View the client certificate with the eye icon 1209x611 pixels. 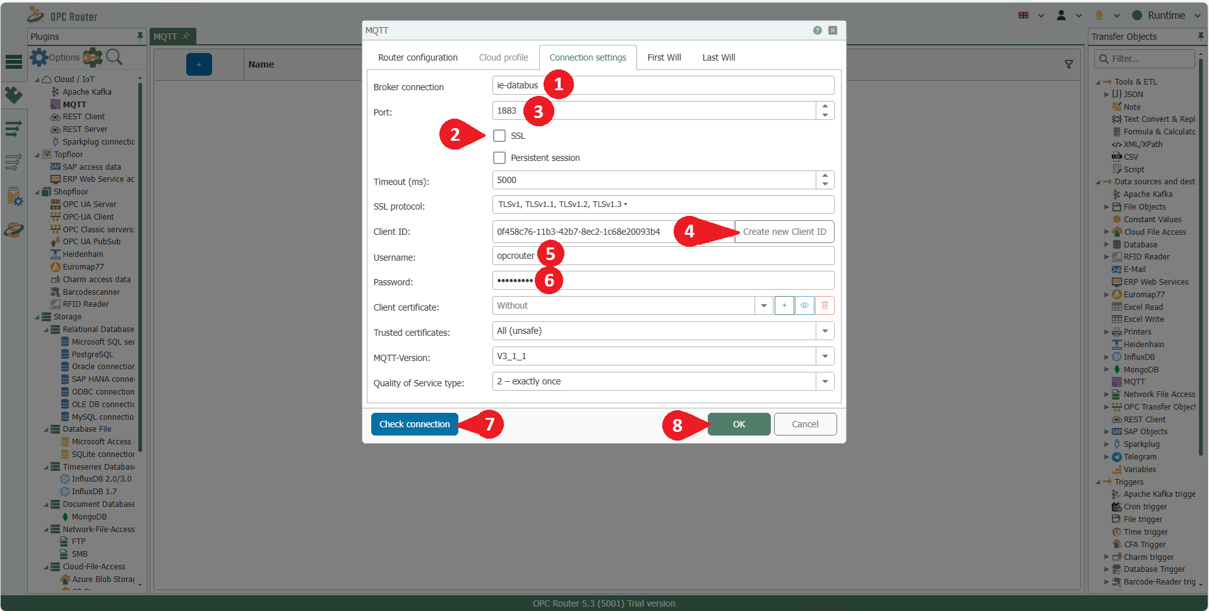click(x=804, y=305)
